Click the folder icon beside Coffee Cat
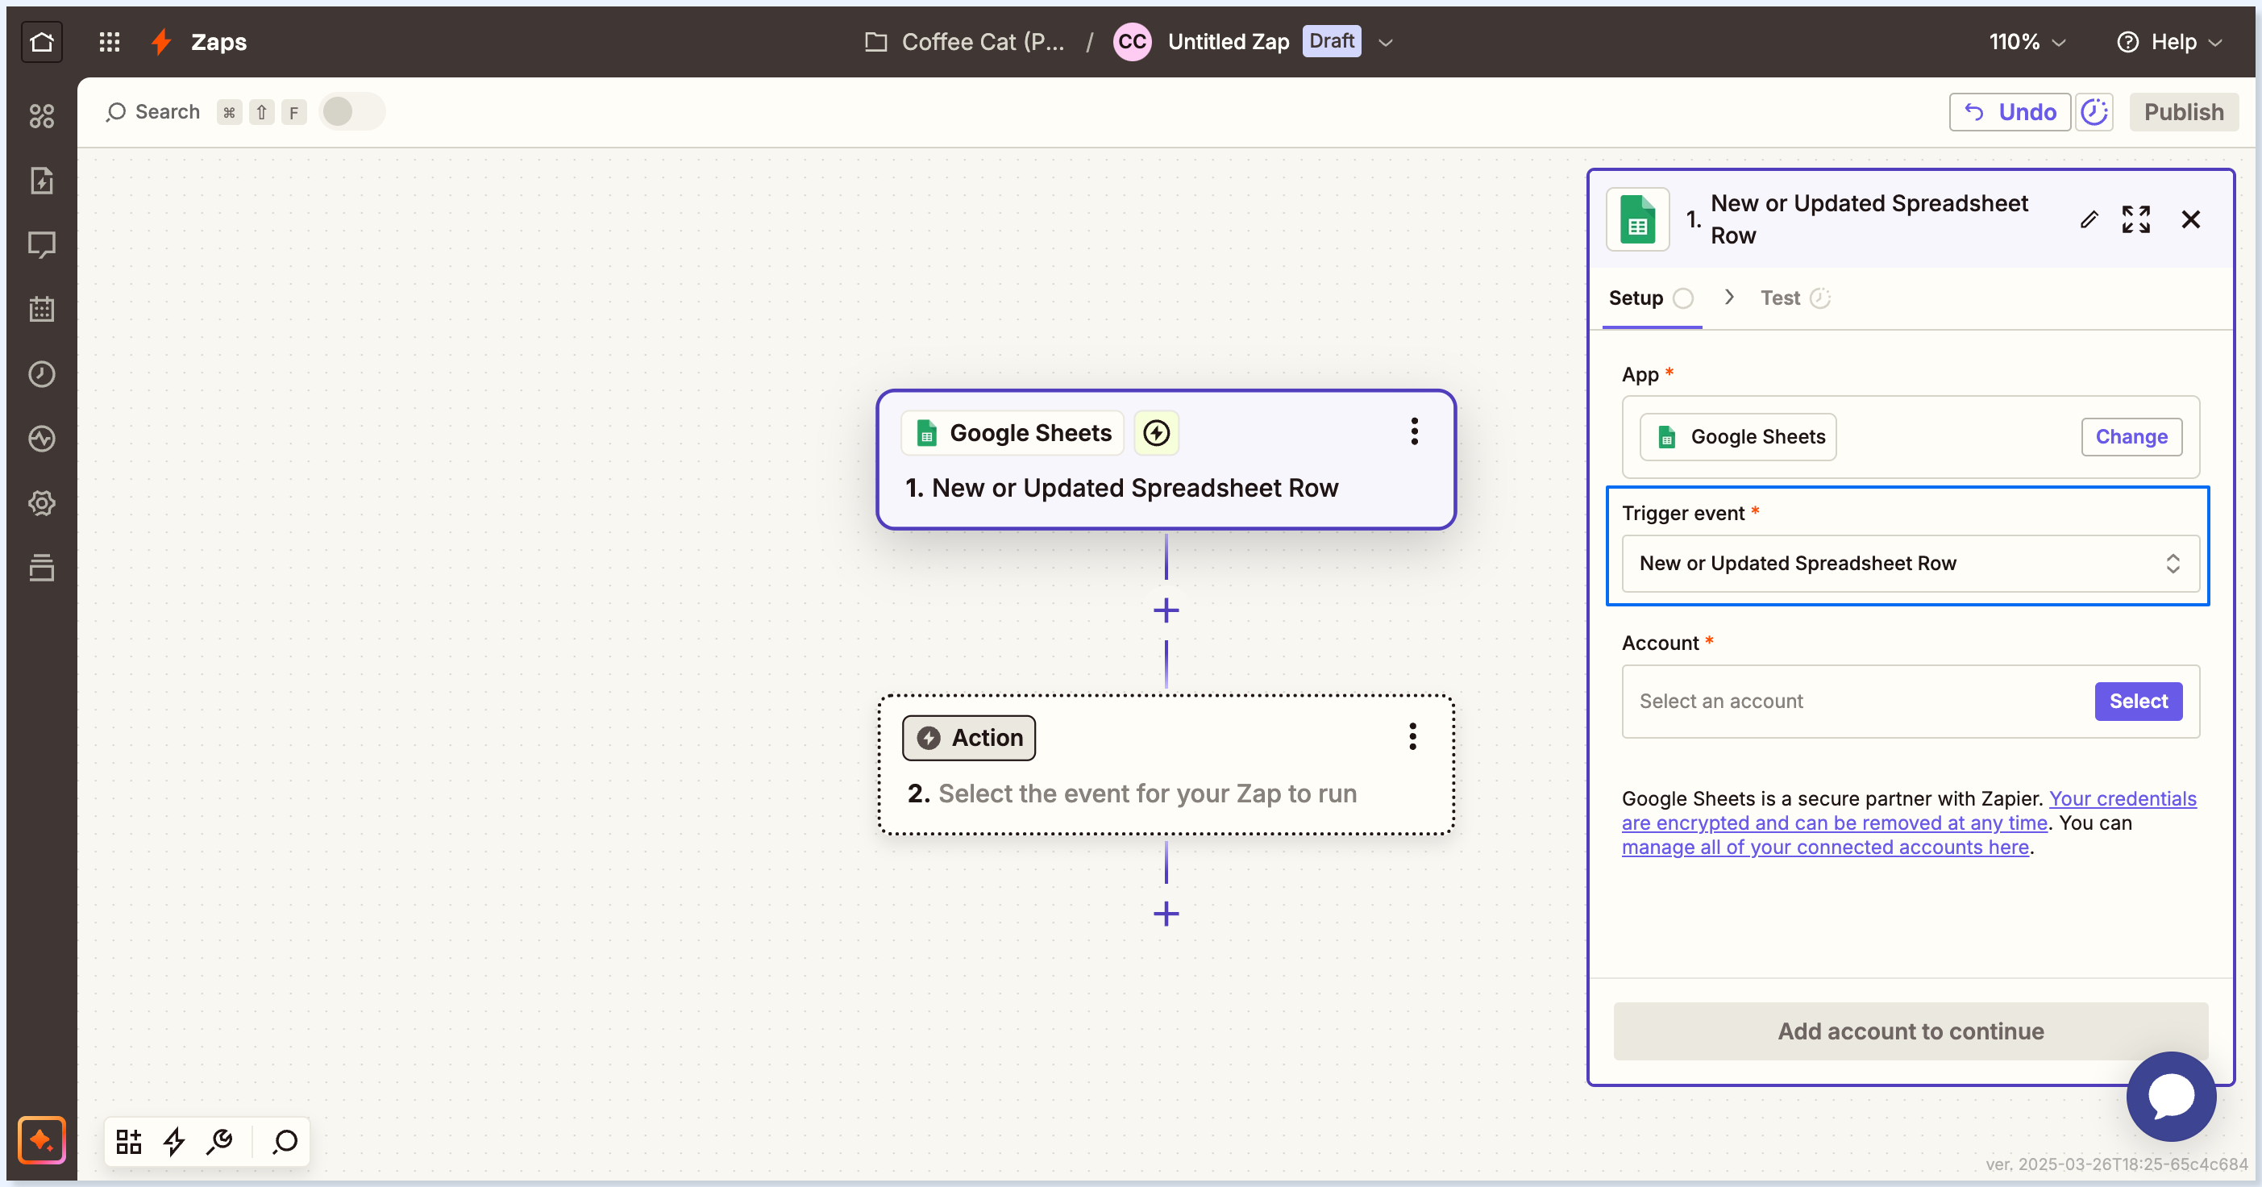 [875, 41]
